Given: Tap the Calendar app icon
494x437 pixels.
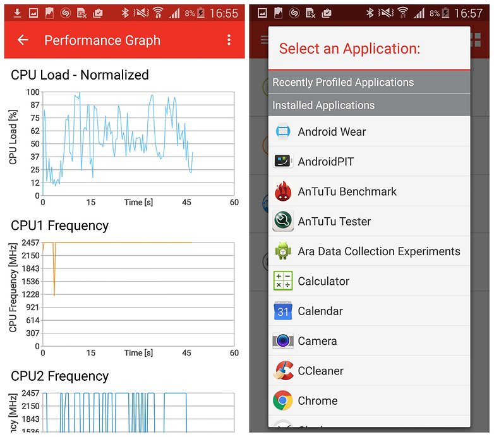Looking at the screenshot, I should 283,311.
